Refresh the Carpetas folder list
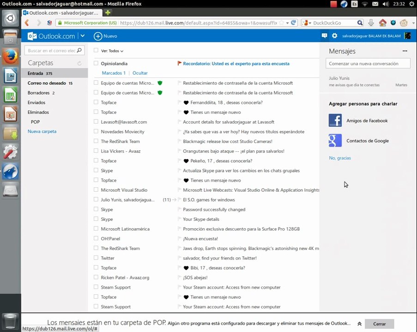 [x=79, y=63]
